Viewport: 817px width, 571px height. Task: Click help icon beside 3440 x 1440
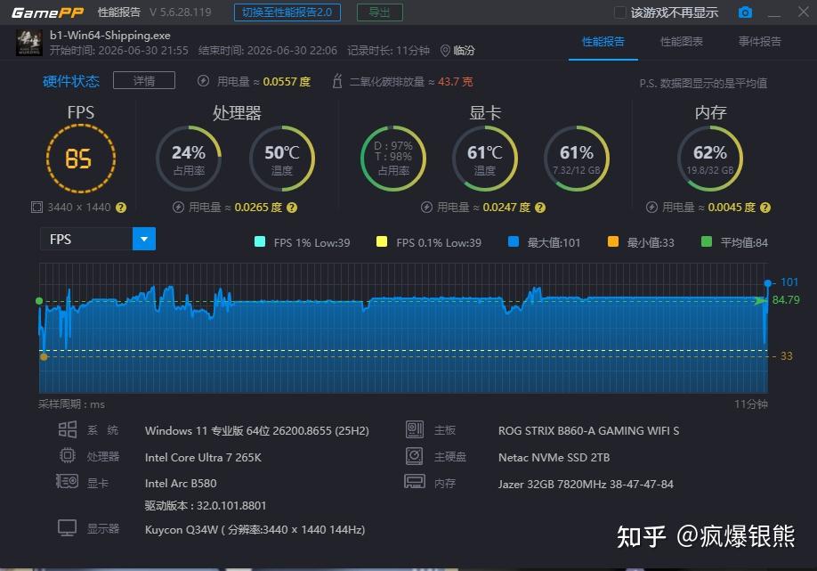(x=121, y=208)
